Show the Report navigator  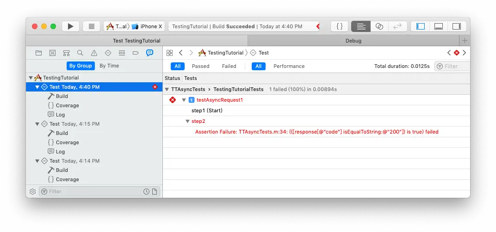(149, 53)
